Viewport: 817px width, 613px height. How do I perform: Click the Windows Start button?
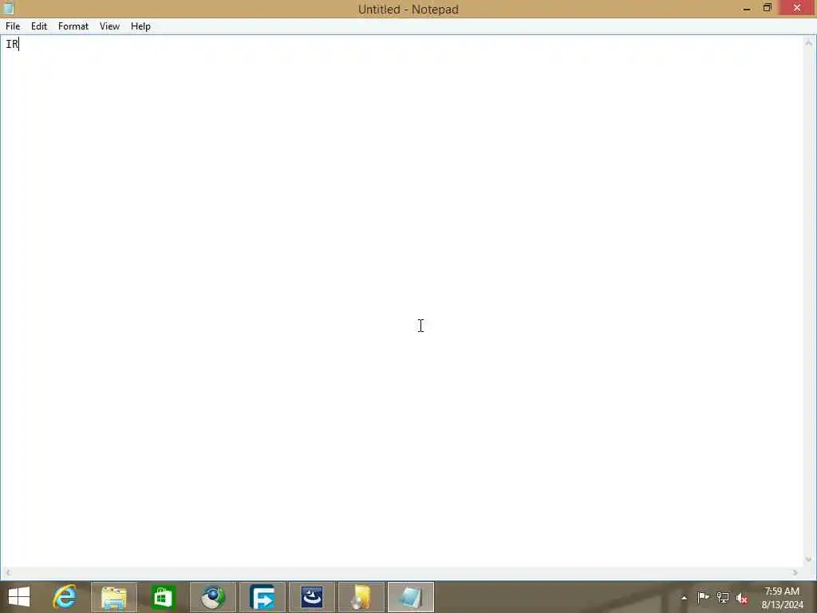(19, 597)
